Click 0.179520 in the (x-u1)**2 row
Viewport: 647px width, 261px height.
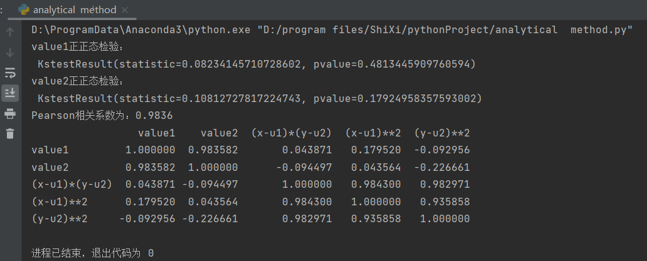(150, 202)
